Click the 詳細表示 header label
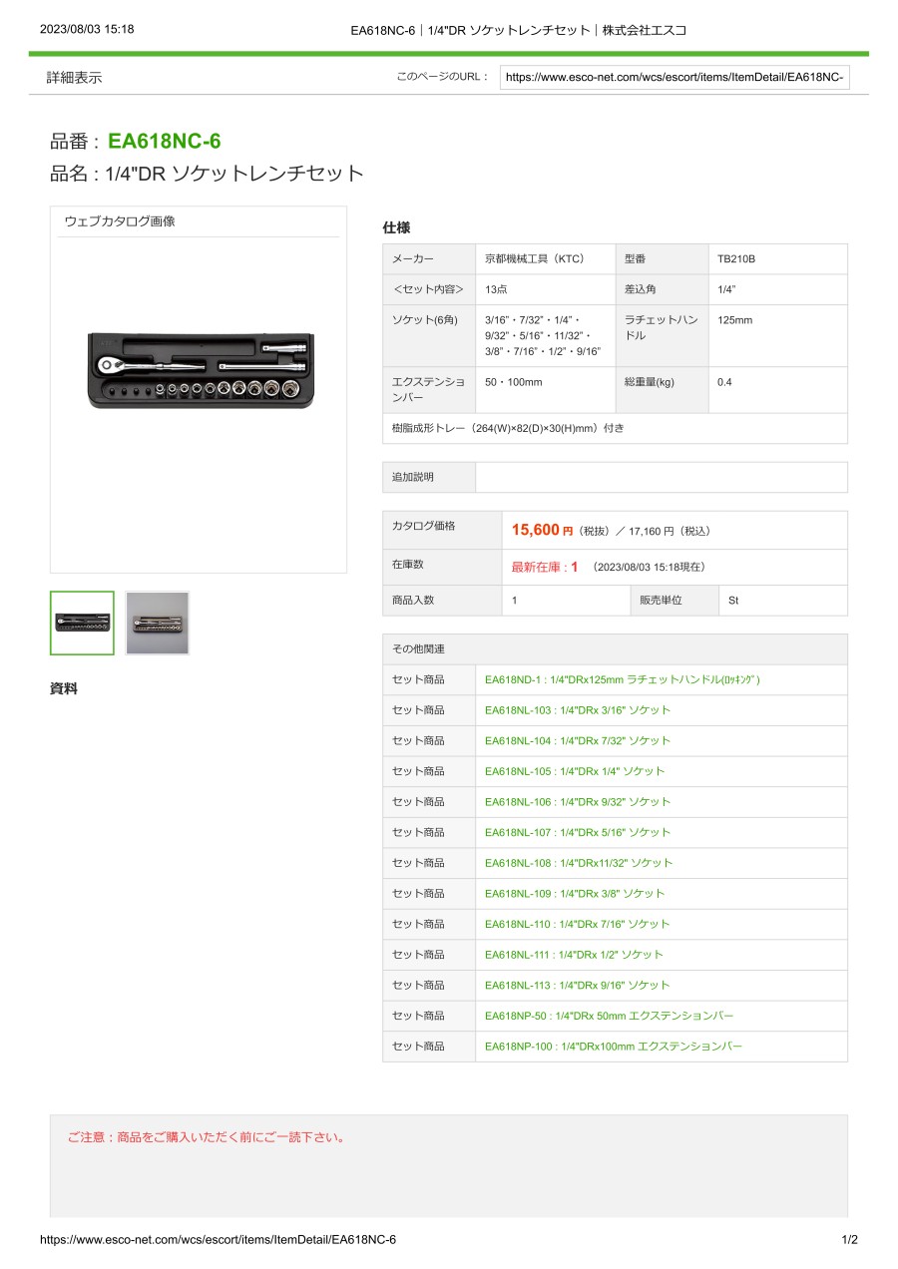The height and width of the screenshot is (1269, 898). click(x=74, y=77)
